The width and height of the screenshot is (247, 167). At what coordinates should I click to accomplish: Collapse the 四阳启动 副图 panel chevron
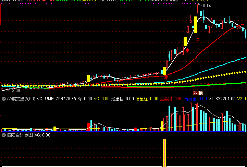coord(4,135)
